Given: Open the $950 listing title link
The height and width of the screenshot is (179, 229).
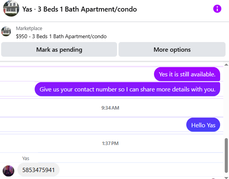Looking at the screenshot, I should [x=61, y=36].
